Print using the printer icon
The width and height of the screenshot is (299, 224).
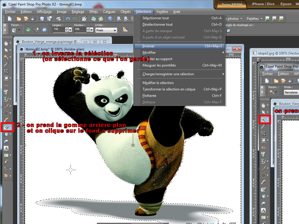pyautogui.click(x=58, y=19)
